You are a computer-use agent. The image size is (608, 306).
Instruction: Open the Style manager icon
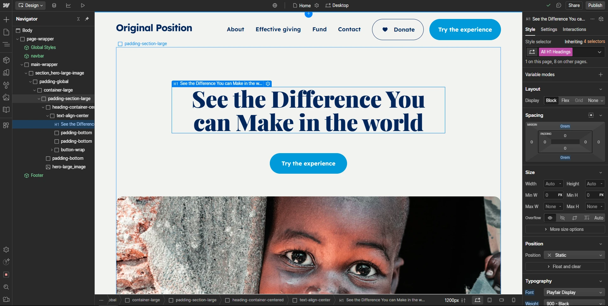(6, 72)
